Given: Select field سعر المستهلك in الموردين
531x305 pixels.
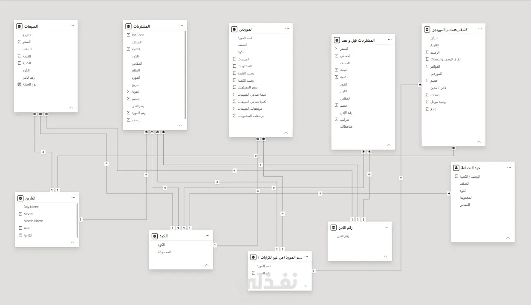Looking at the screenshot, I should pyautogui.click(x=247, y=88).
